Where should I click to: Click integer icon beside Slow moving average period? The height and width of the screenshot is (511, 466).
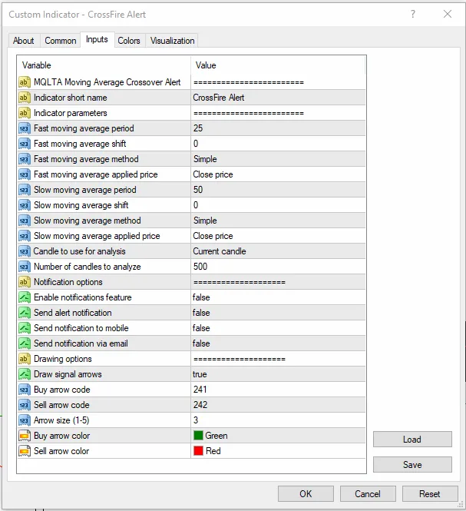(24, 190)
